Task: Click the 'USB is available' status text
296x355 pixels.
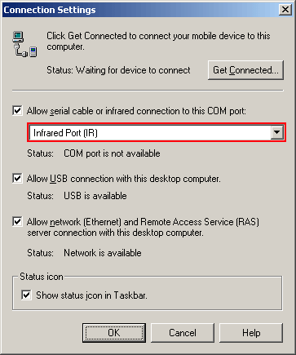Action: coord(95,196)
